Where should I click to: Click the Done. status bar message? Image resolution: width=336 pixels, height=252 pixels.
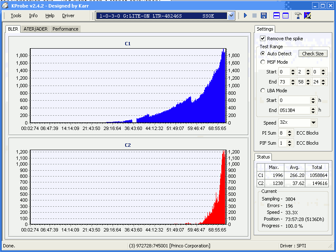pyautogui.click(x=9, y=246)
